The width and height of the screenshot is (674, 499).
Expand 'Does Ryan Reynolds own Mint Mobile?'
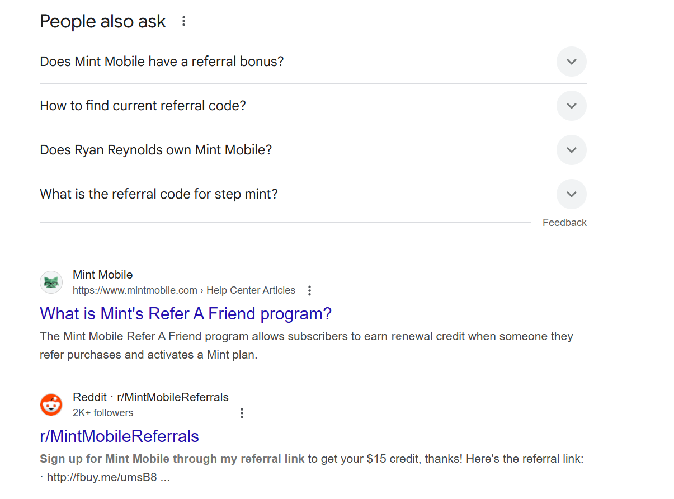click(x=571, y=150)
